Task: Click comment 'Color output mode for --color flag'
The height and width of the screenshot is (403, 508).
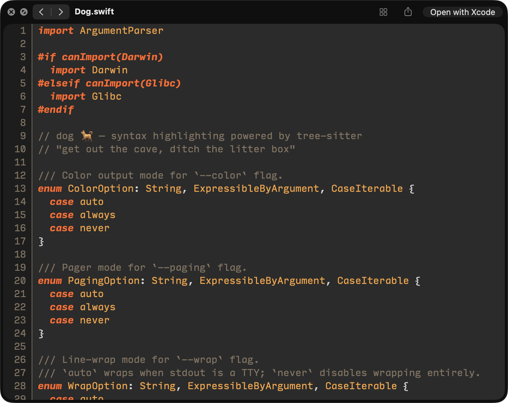Action: coord(160,175)
